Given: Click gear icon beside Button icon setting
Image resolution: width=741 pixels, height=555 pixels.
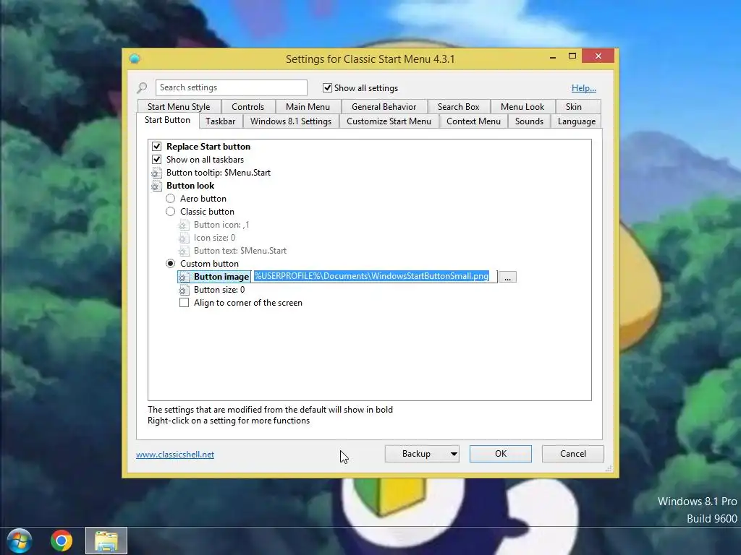Looking at the screenshot, I should [184, 225].
